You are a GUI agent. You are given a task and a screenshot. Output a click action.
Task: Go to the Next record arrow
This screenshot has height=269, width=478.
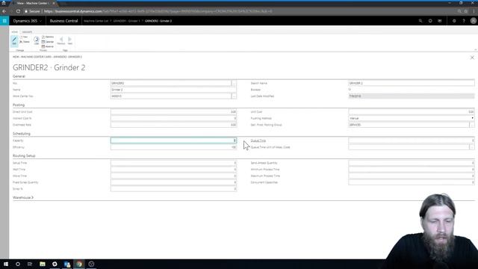pyautogui.click(x=69, y=40)
